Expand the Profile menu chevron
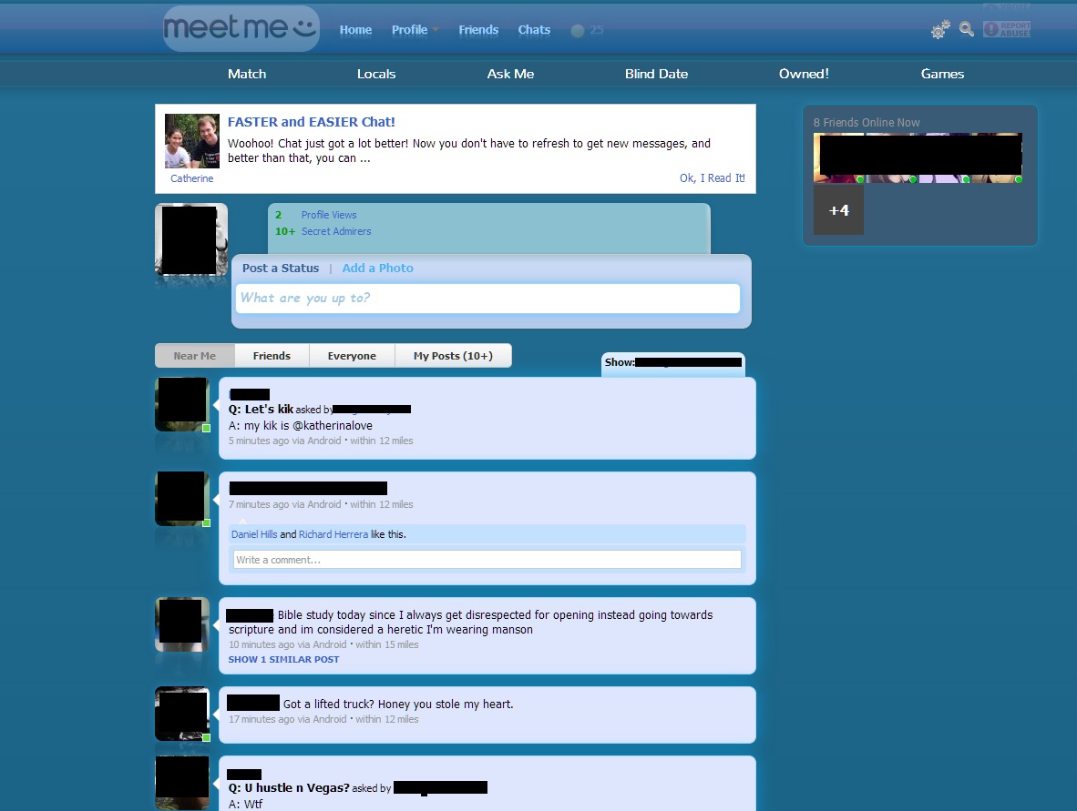Image resolution: width=1077 pixels, height=811 pixels. coord(435,28)
